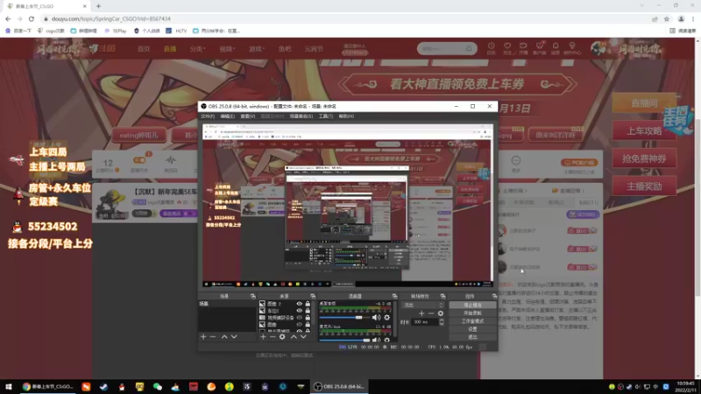Open Mic/Aux settings gear
This screenshot has height=394, width=701.
click(386, 340)
